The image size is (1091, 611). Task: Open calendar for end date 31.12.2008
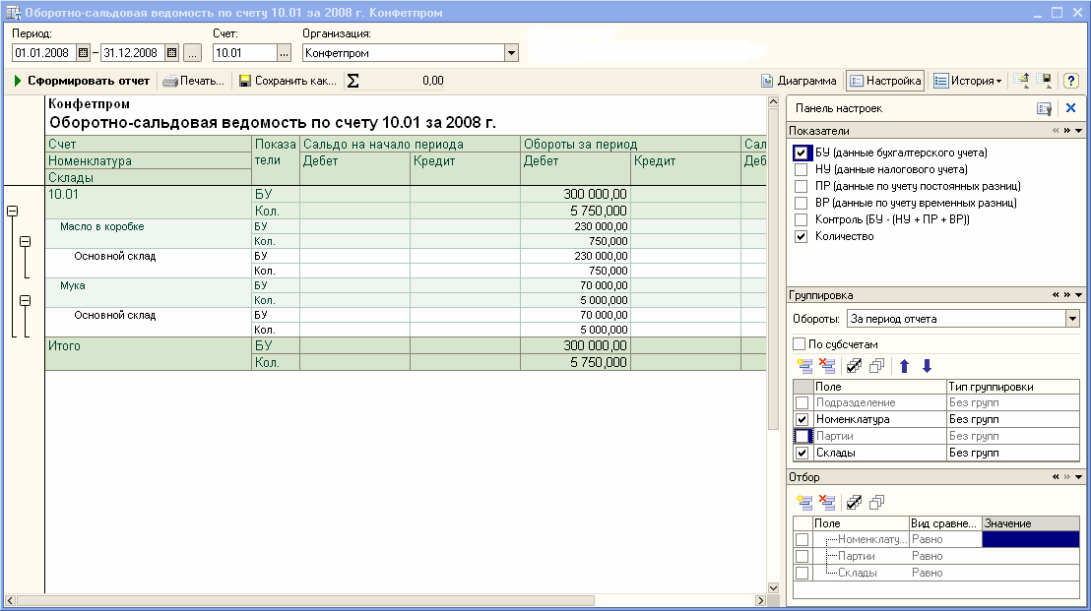172,53
